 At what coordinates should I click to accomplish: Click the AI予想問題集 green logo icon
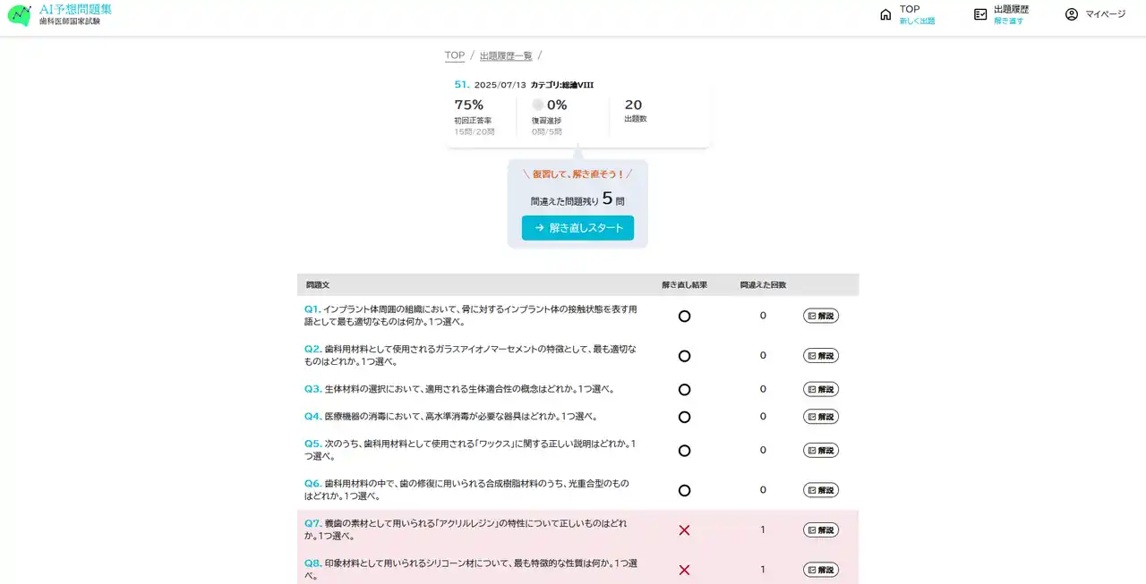(19, 15)
